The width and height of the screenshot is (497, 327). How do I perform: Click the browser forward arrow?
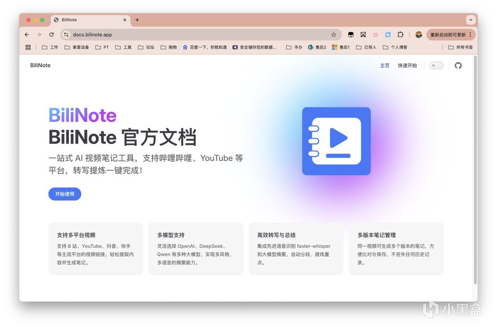(x=39, y=35)
